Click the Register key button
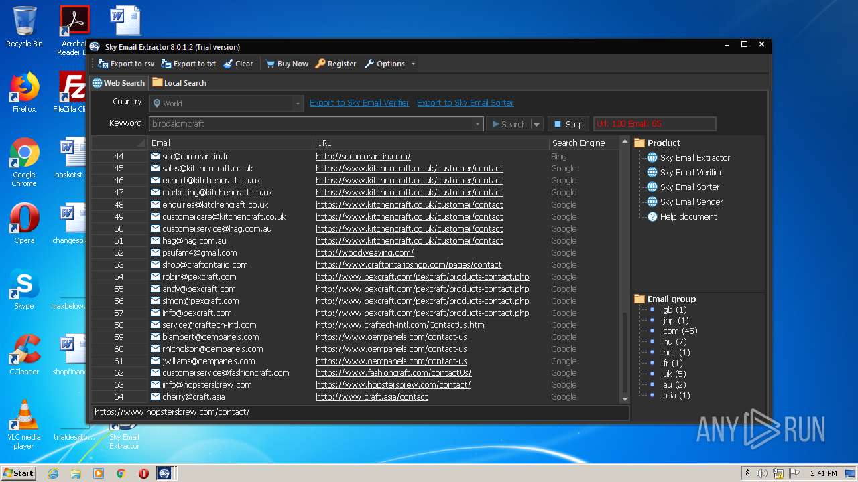 (336, 64)
